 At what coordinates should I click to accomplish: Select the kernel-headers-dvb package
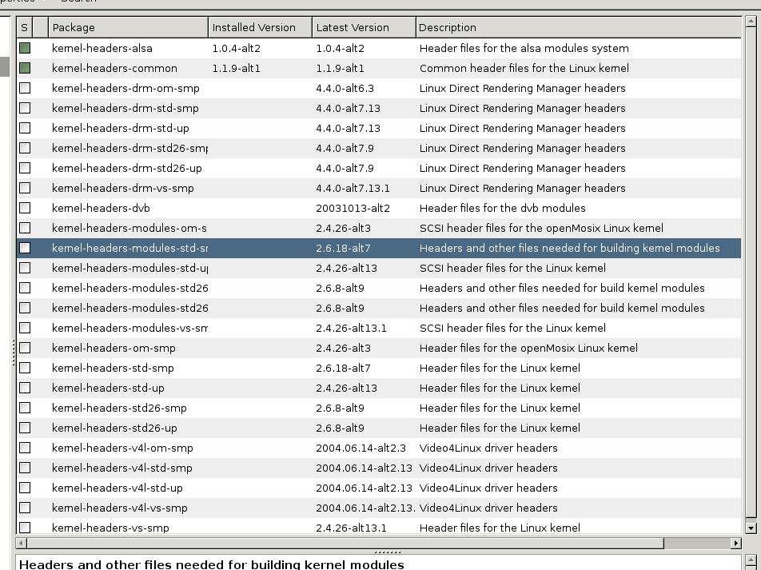click(101, 208)
